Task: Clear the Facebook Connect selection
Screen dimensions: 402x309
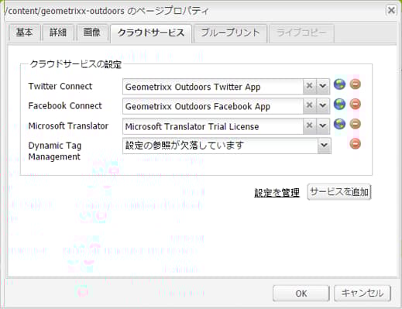Action: click(309, 106)
